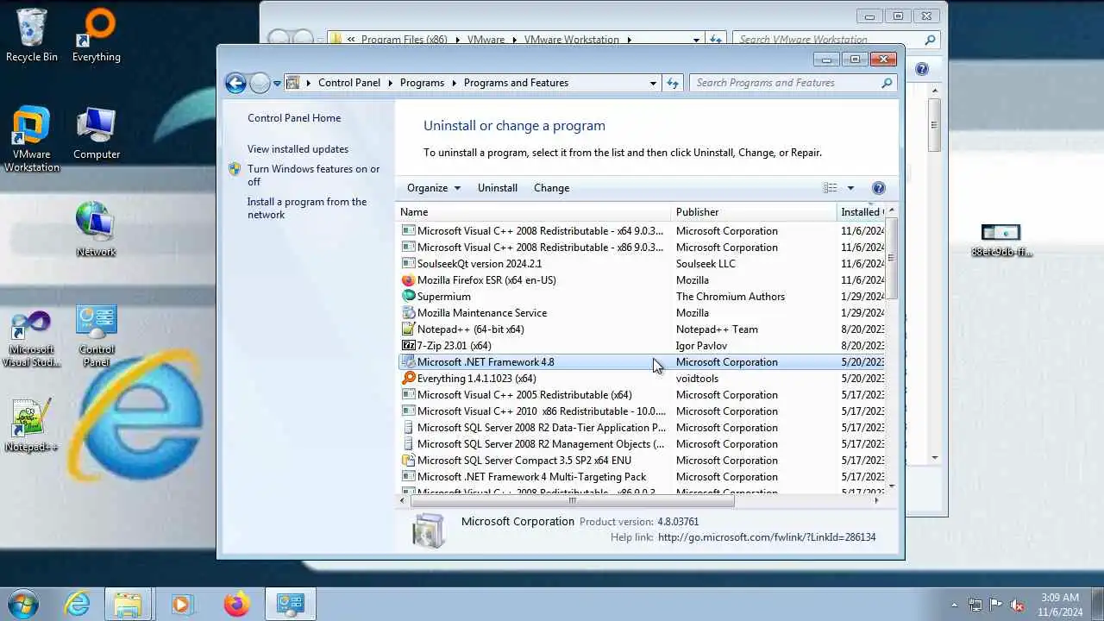1104x621 pixels.
Task: Click the refresh button beside address bar
Action: [673, 83]
